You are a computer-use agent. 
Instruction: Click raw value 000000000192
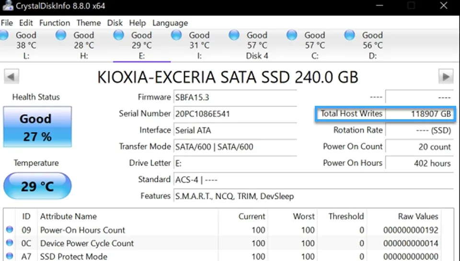point(411,230)
